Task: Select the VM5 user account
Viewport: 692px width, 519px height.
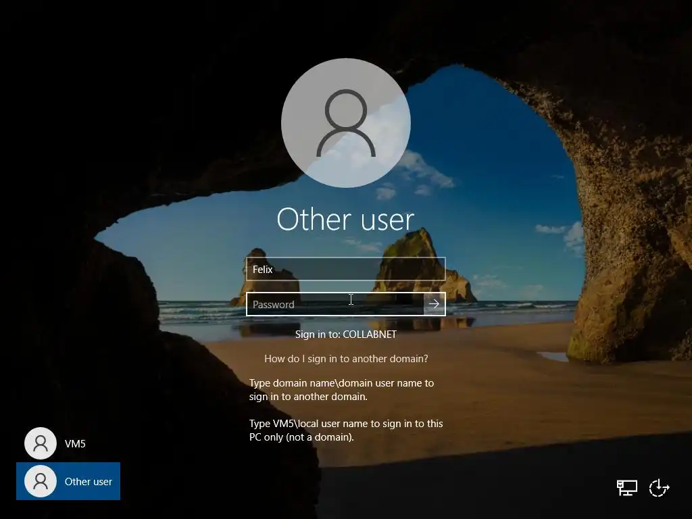Action: pos(68,443)
